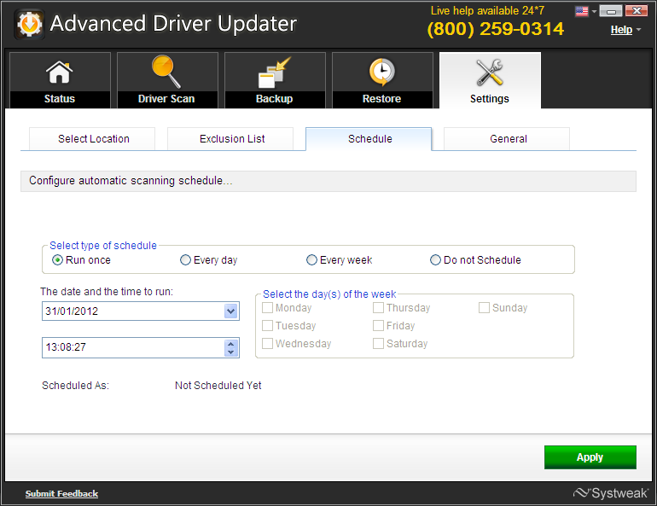Open the Settings tab label

click(x=490, y=99)
